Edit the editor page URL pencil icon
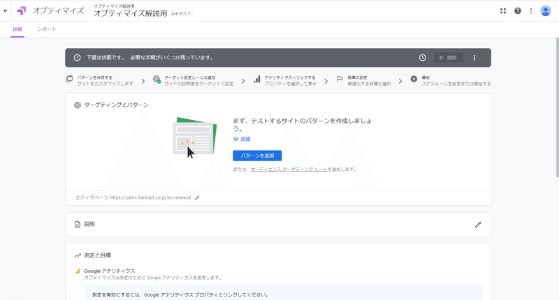The width and height of the screenshot is (559, 300). point(197,198)
